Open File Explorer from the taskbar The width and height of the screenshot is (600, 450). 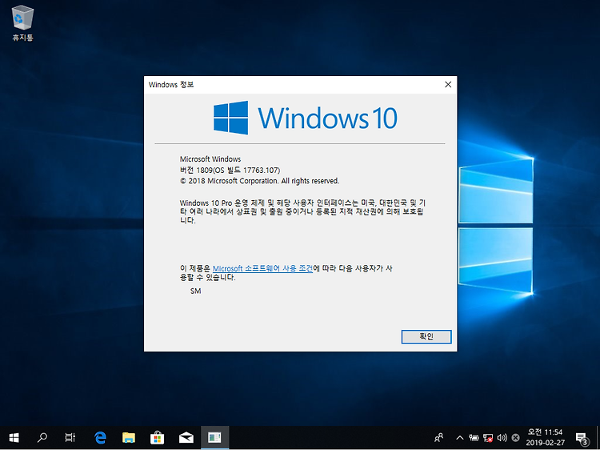pyautogui.click(x=129, y=437)
